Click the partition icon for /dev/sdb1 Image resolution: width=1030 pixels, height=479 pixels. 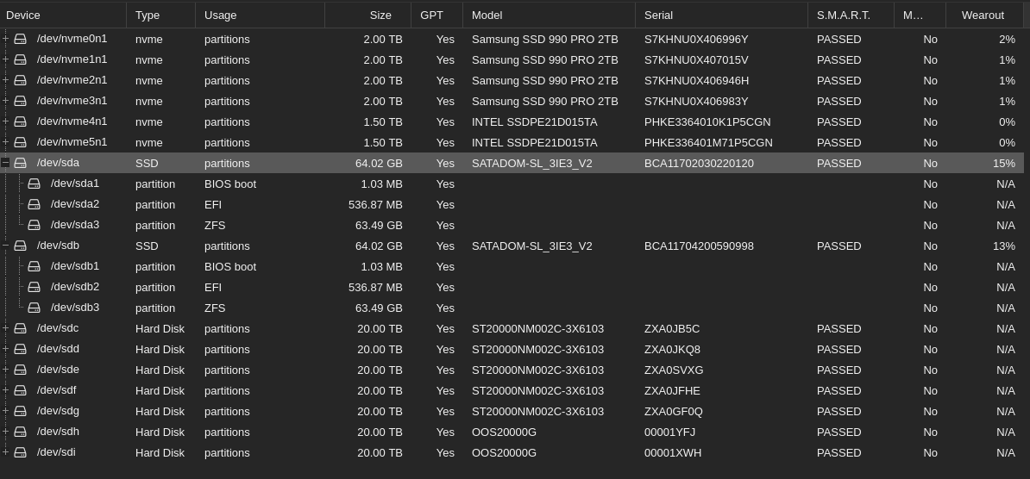tap(35, 266)
